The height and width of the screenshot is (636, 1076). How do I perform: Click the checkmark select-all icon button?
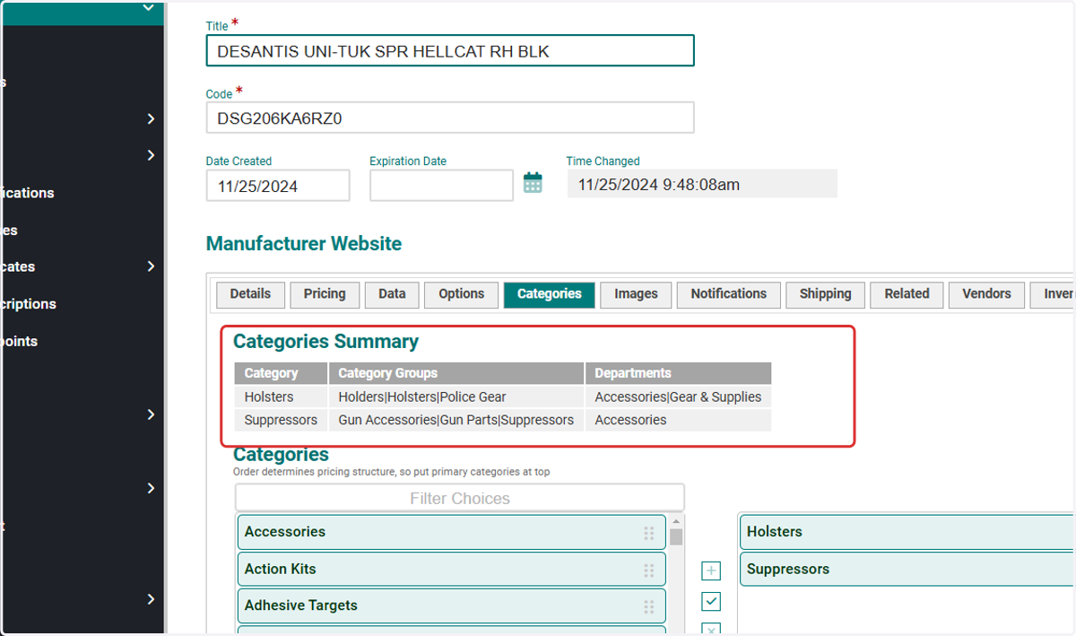click(711, 601)
